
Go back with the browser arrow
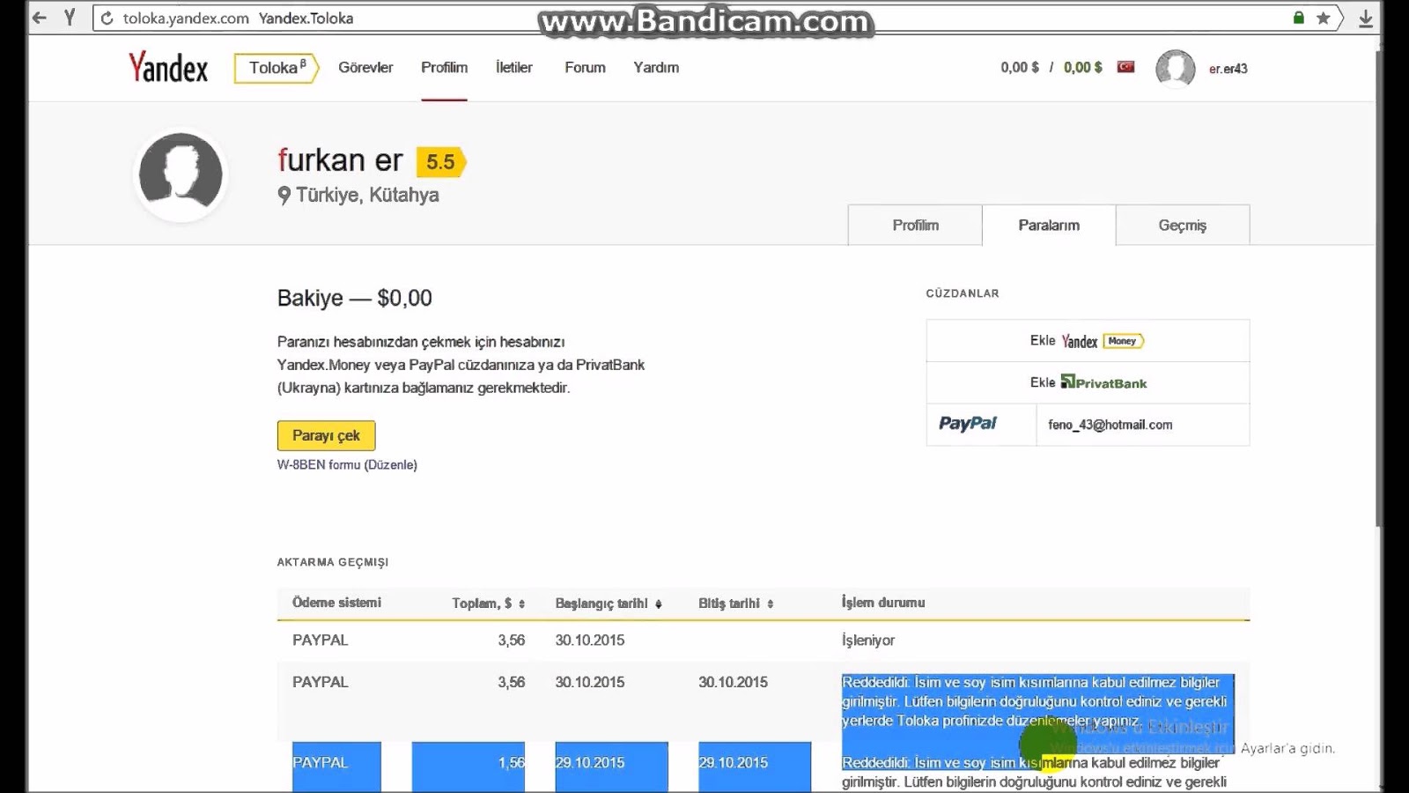(40, 18)
